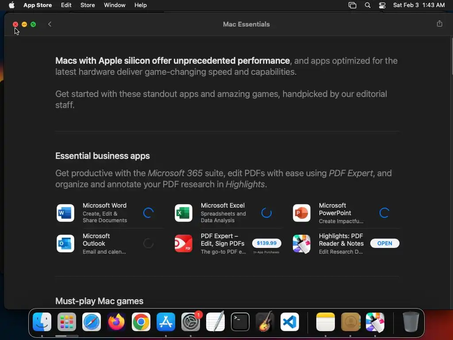The image size is (453, 340).
Task: Open Control Center in the menu bar
Action: 382,5
